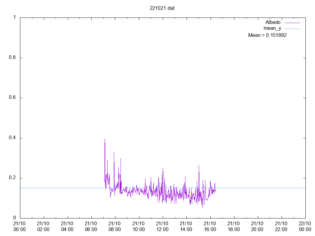Select the mean_y legend label
The image size is (315, 236).
pos(272,28)
